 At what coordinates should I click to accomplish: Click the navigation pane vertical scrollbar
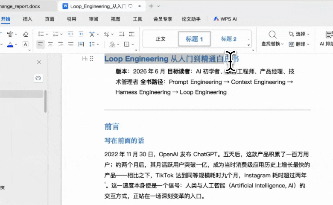[x=45, y=101]
